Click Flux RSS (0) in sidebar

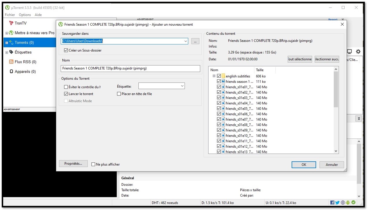(25, 62)
